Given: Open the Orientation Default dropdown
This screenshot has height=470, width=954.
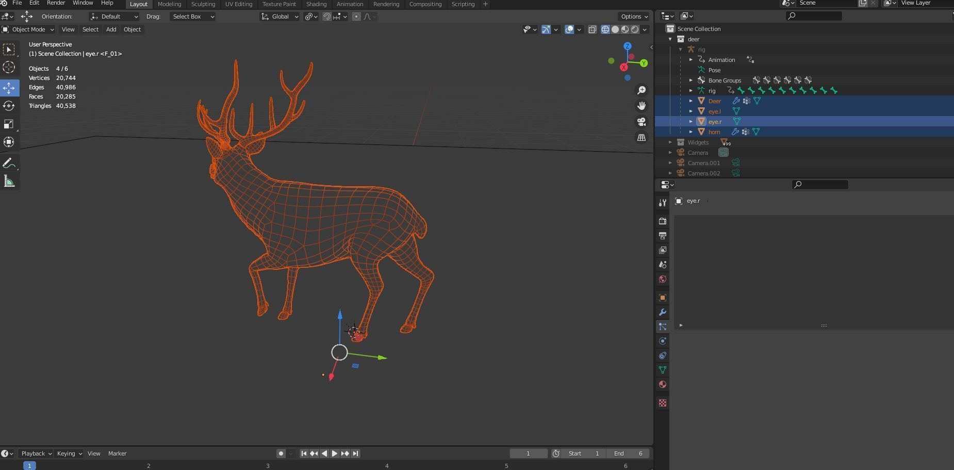Looking at the screenshot, I should pos(114,17).
